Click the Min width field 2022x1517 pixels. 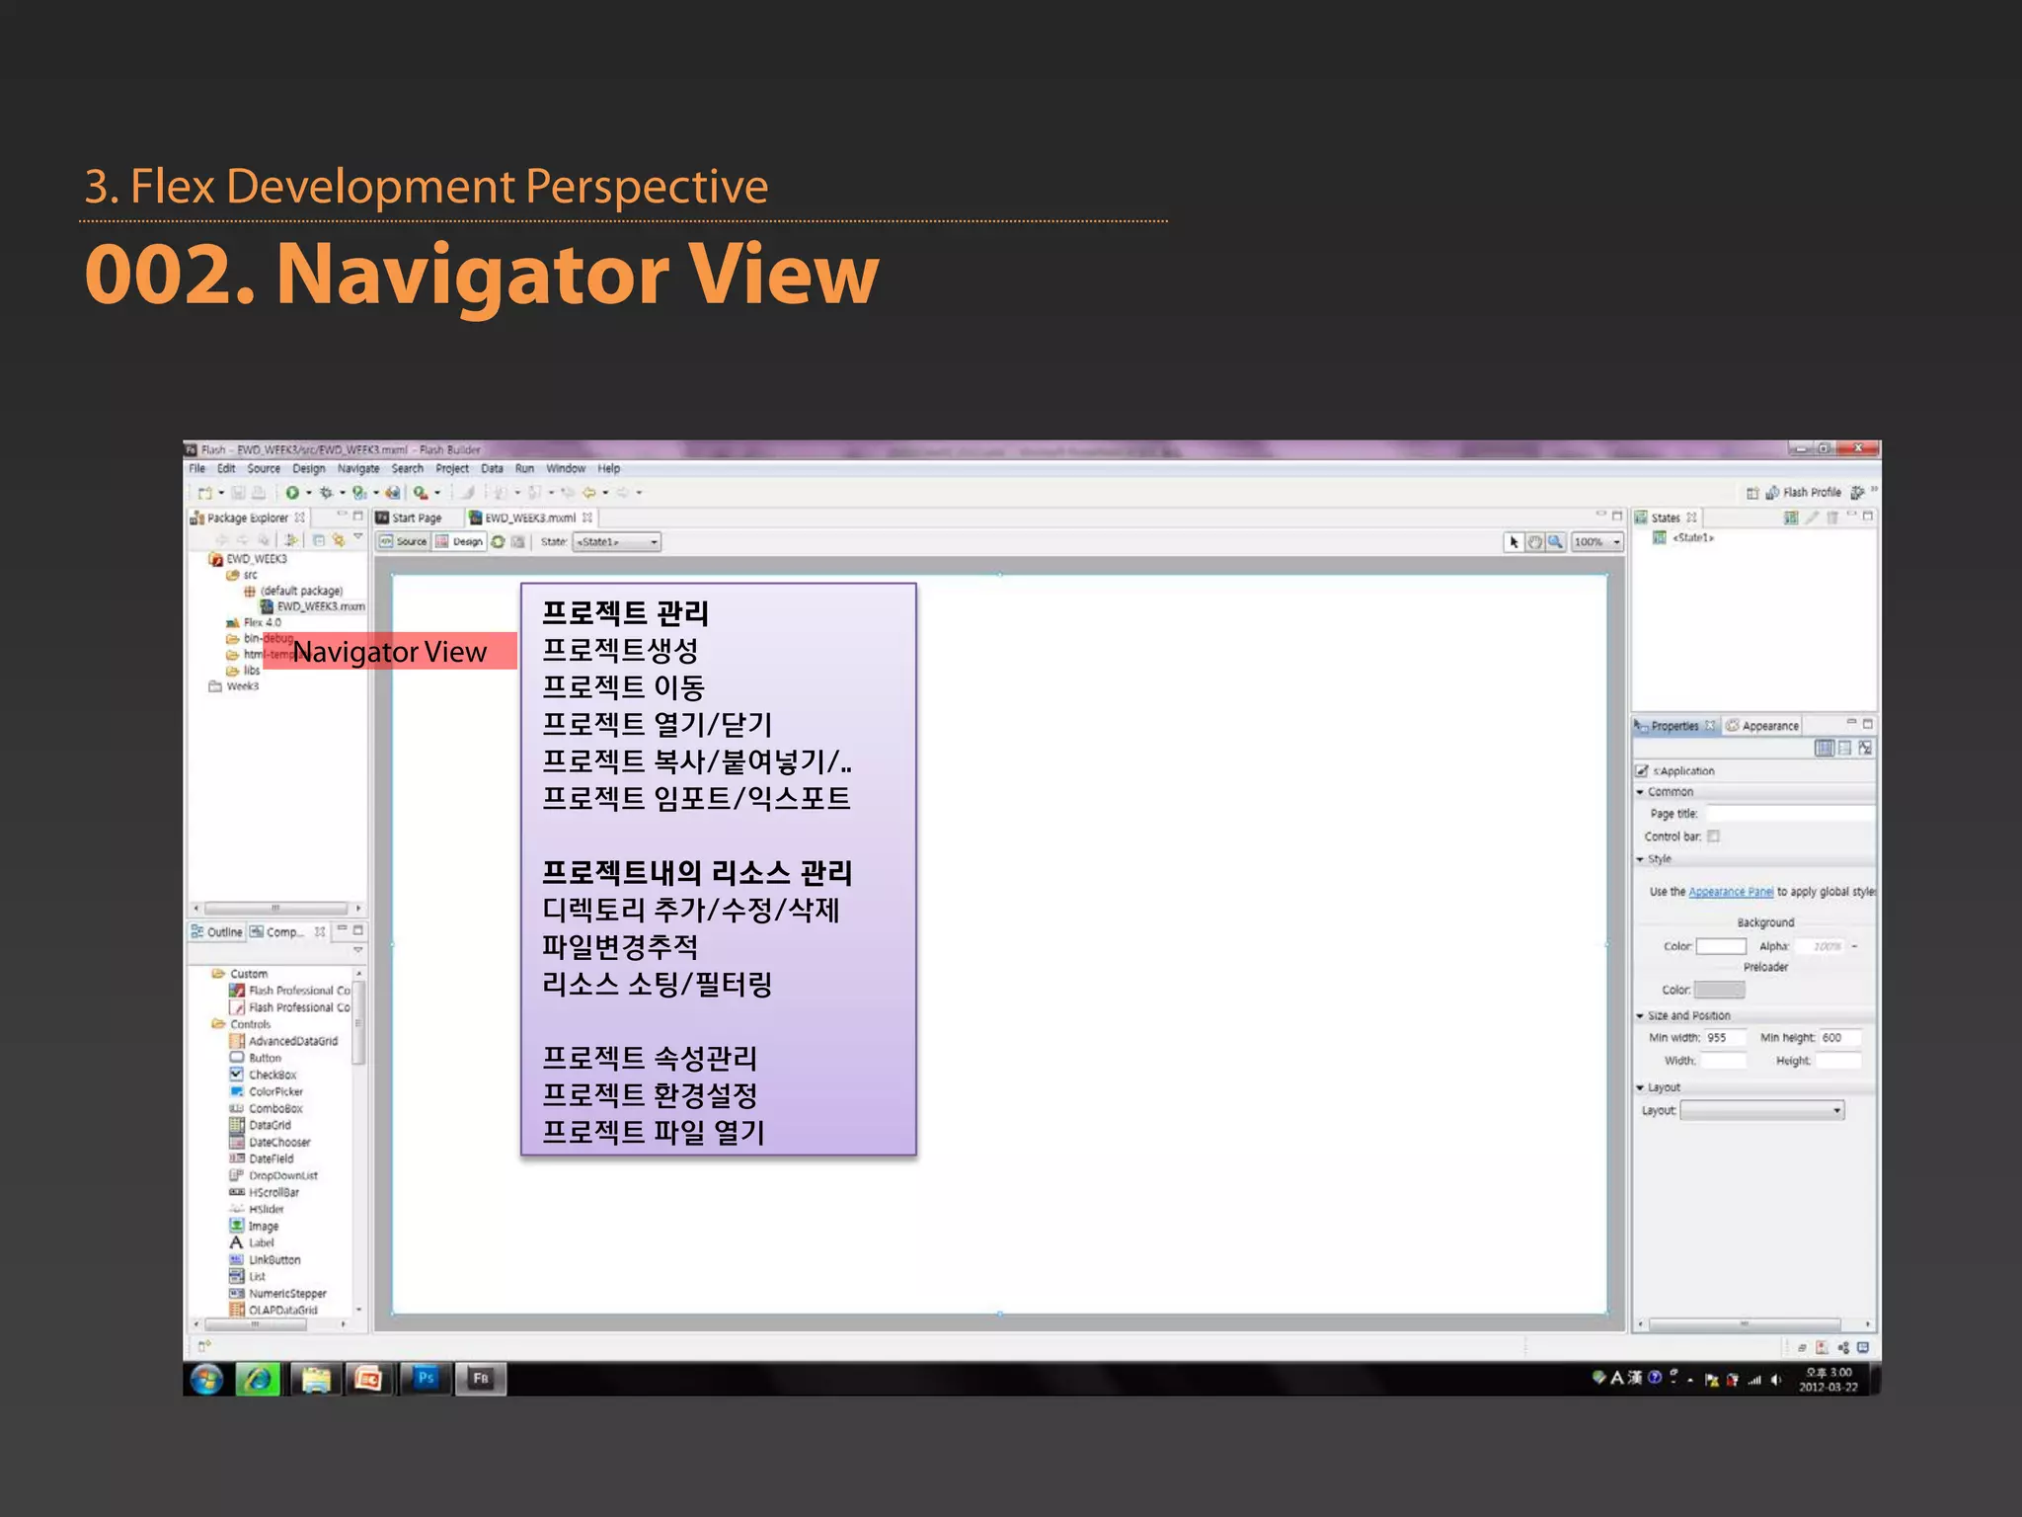coord(1726,1038)
